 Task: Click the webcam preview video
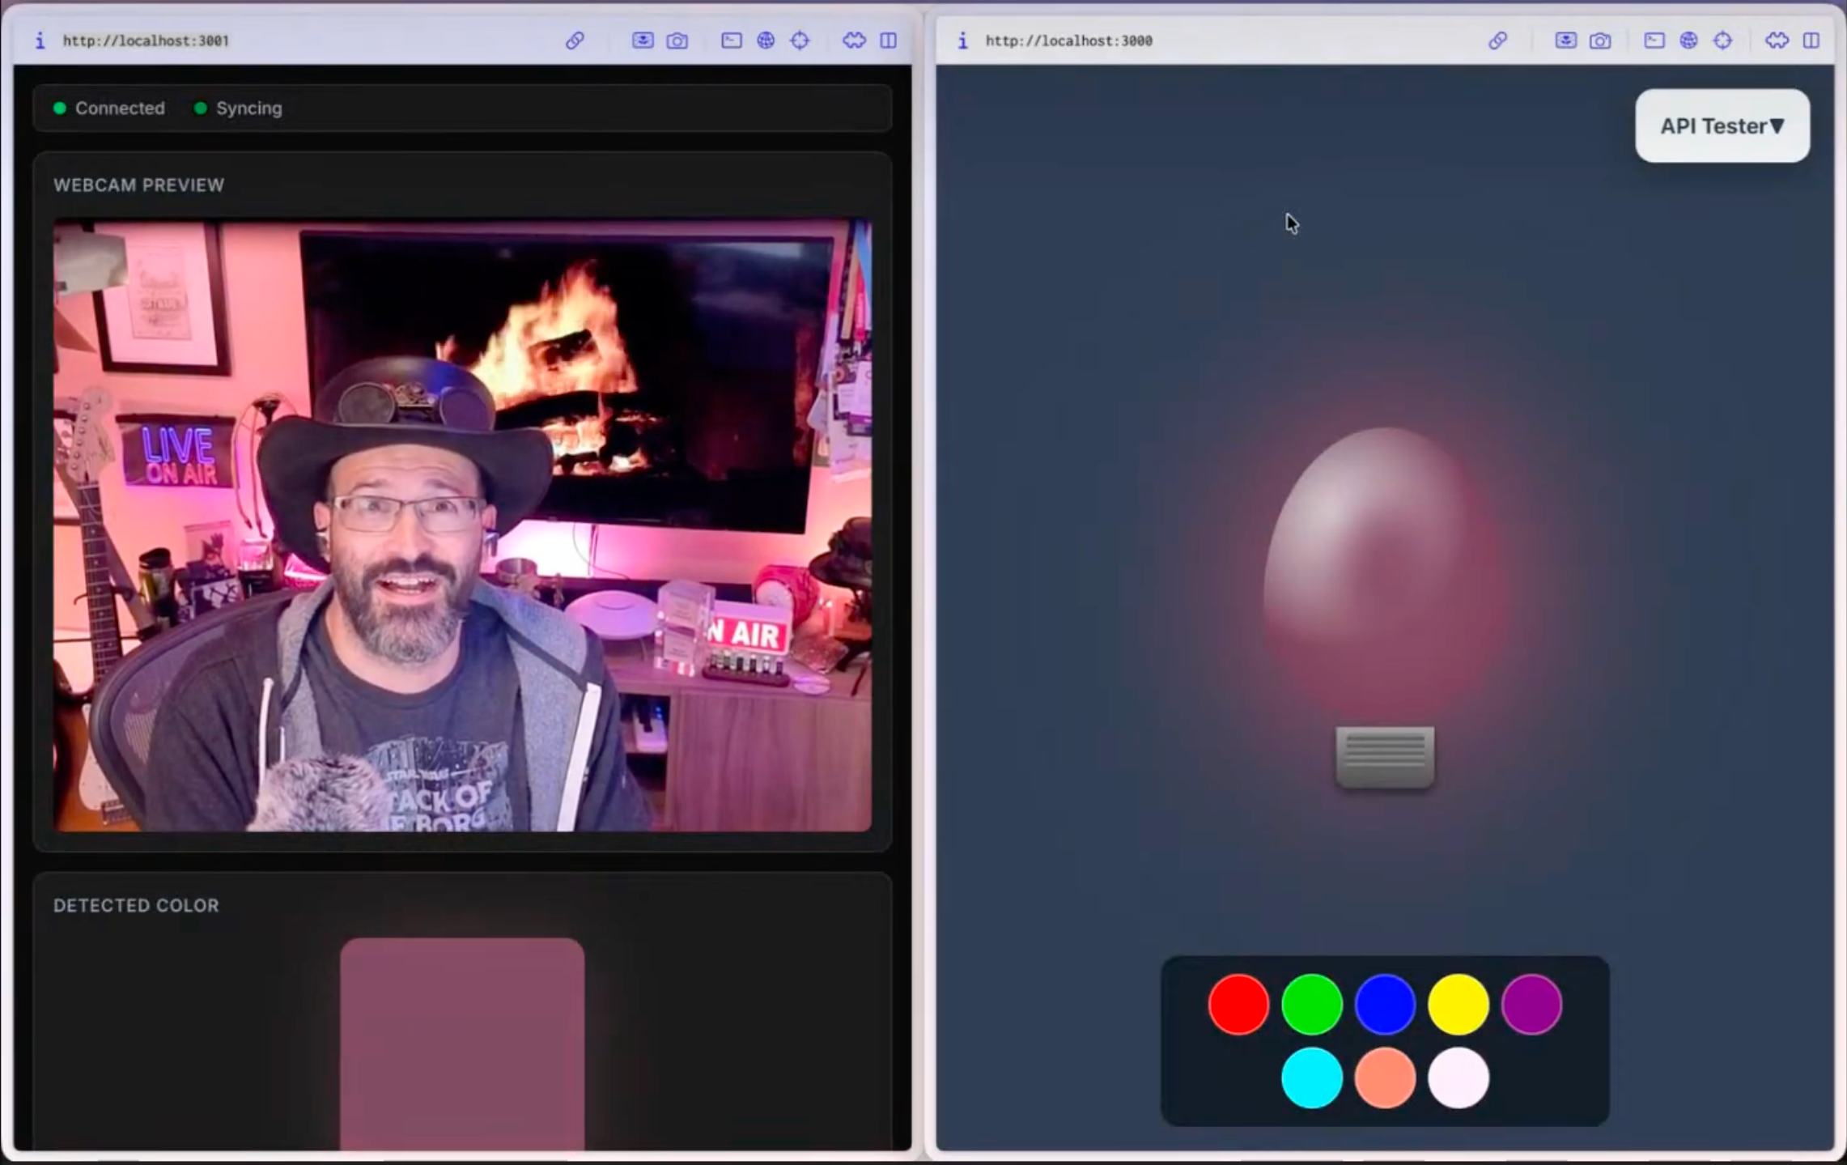pos(462,525)
